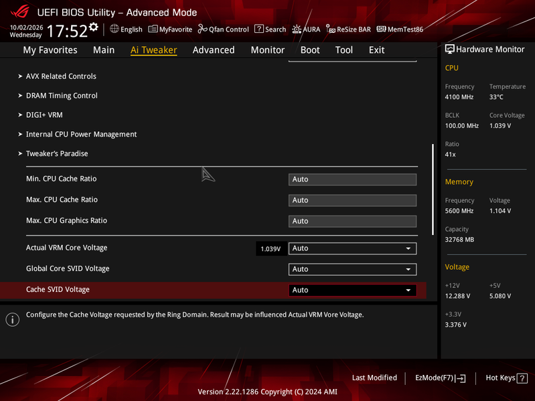This screenshot has width=535, height=401.
Task: Click the 32768 MB capacity value
Action: 459,240
